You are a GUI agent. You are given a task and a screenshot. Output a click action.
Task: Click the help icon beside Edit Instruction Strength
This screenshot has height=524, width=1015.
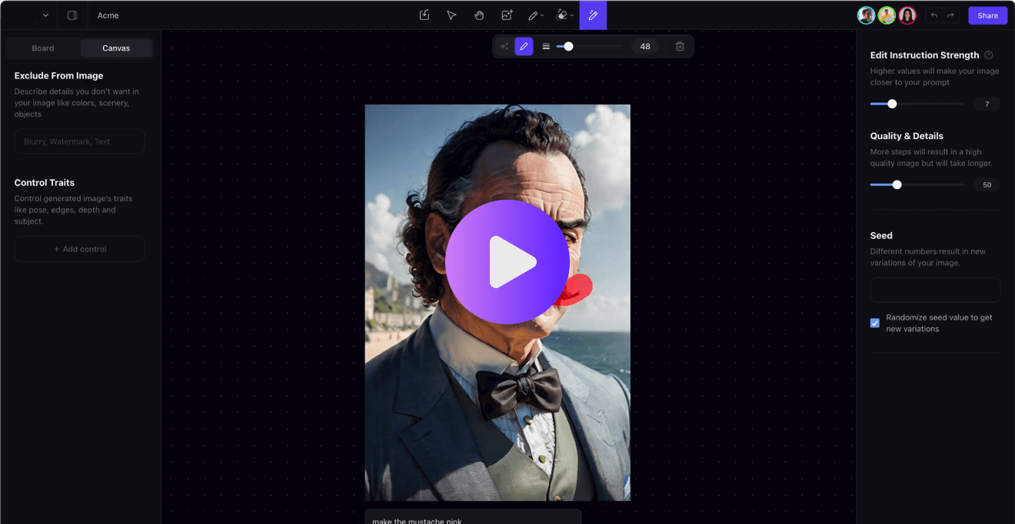point(989,55)
